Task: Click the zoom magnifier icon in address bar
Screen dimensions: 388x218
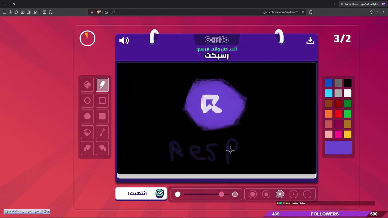Action: point(113,12)
